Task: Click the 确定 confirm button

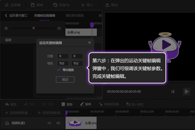Action: [x=65, y=79]
